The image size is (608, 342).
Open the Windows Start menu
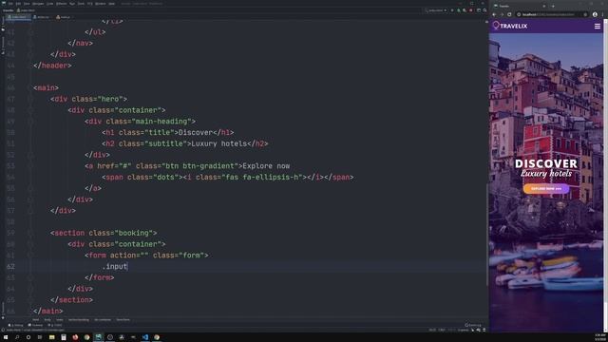pyautogui.click(x=6, y=337)
